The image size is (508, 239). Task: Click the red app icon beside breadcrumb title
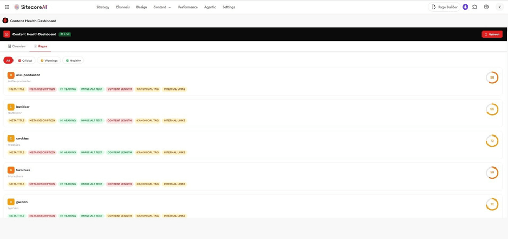coord(5,21)
